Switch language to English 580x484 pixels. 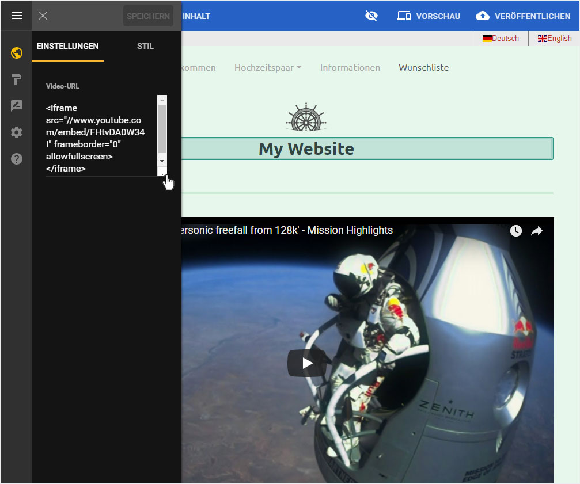[555, 39]
